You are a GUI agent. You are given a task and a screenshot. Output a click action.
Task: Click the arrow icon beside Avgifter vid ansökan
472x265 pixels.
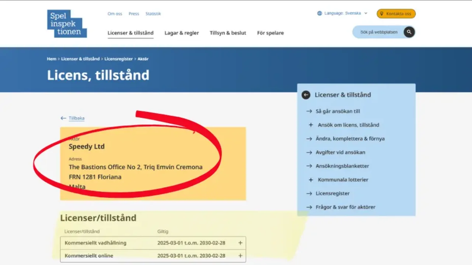point(309,152)
